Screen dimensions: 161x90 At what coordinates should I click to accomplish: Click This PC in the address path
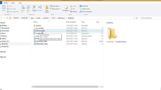(16, 18)
